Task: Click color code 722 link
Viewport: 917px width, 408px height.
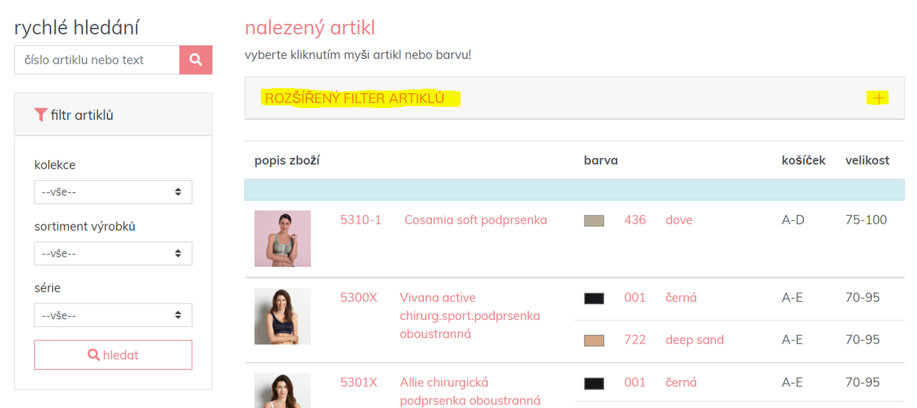Action: [635, 340]
